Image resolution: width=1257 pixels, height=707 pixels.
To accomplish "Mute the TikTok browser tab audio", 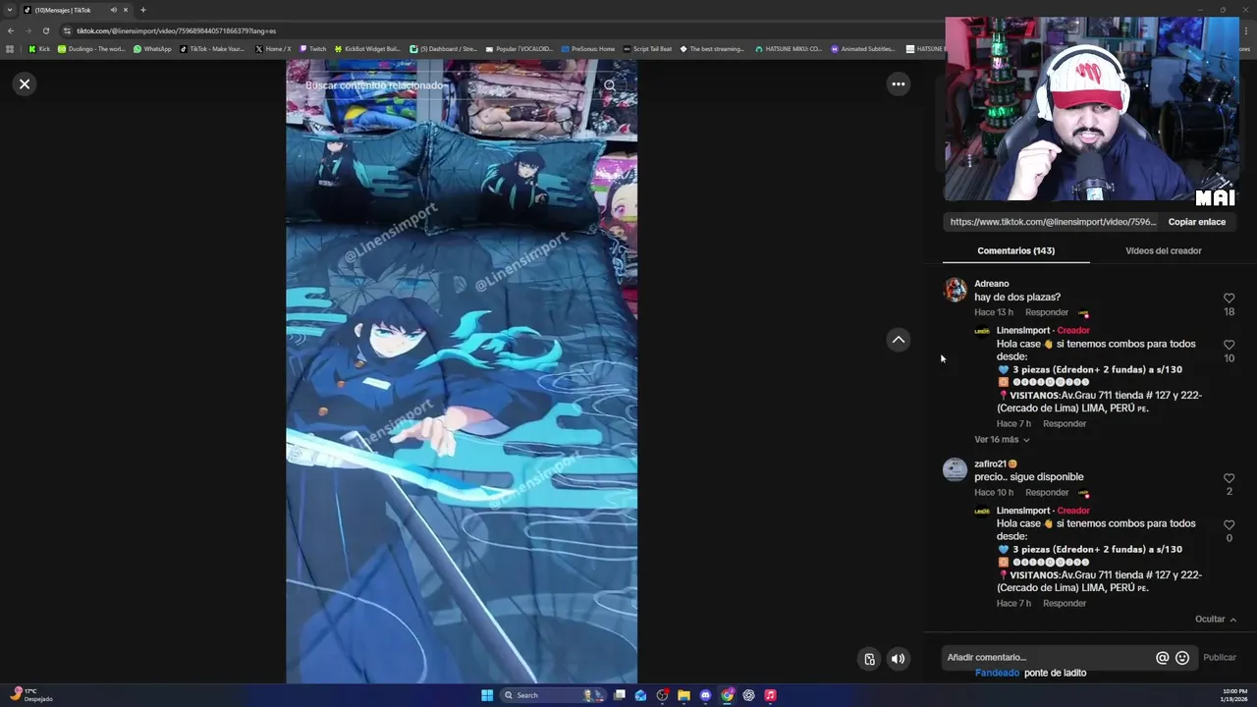I will click(113, 10).
